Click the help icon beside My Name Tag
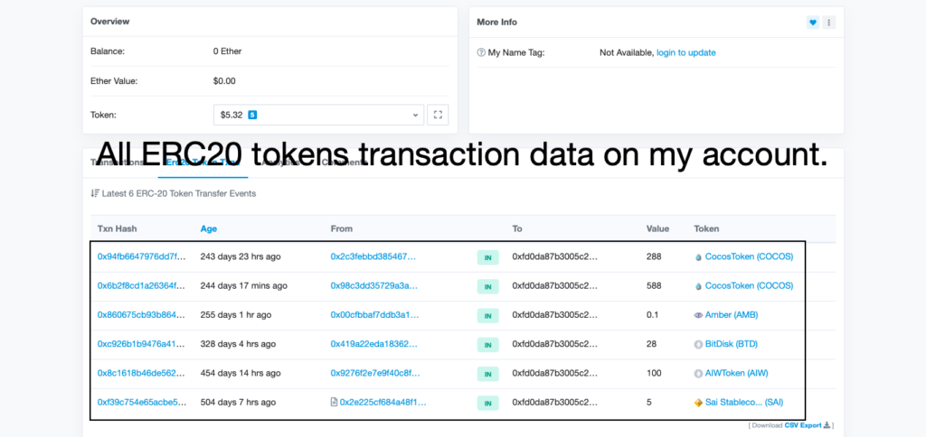The width and height of the screenshot is (926, 437). (x=481, y=52)
